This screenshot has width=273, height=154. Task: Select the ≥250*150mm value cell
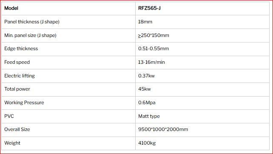[x=202, y=35]
